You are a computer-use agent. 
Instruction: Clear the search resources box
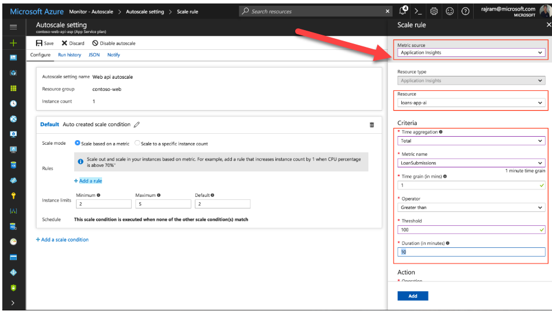click(x=387, y=11)
